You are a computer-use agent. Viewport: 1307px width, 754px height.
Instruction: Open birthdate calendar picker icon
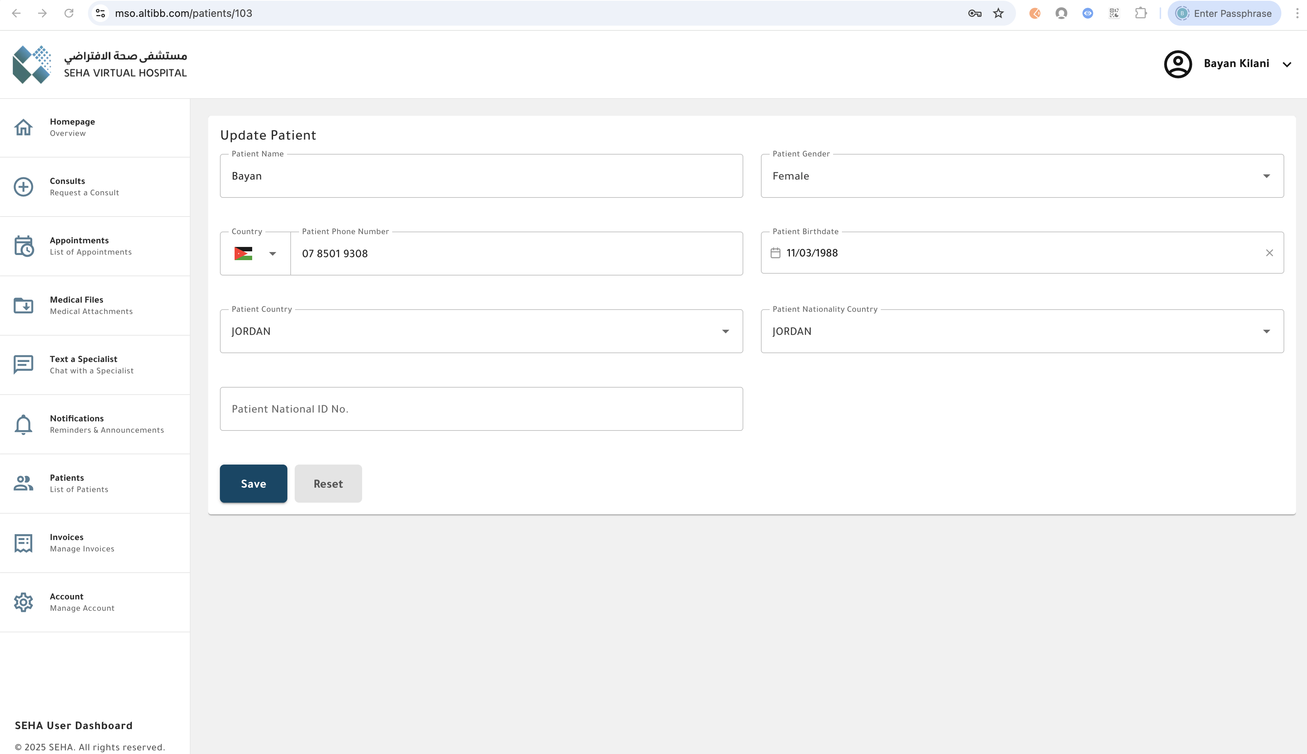tap(775, 253)
